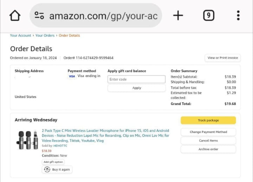
Task: Open the Lavalier Microphone product title link
Action: pyautogui.click(x=105, y=135)
